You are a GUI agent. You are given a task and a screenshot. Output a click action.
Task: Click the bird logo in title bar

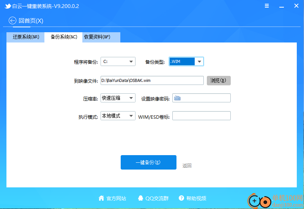[8, 6]
